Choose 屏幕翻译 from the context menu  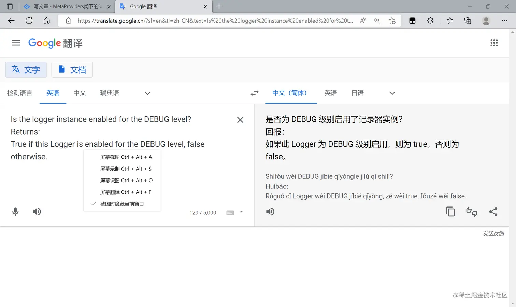pos(122,192)
